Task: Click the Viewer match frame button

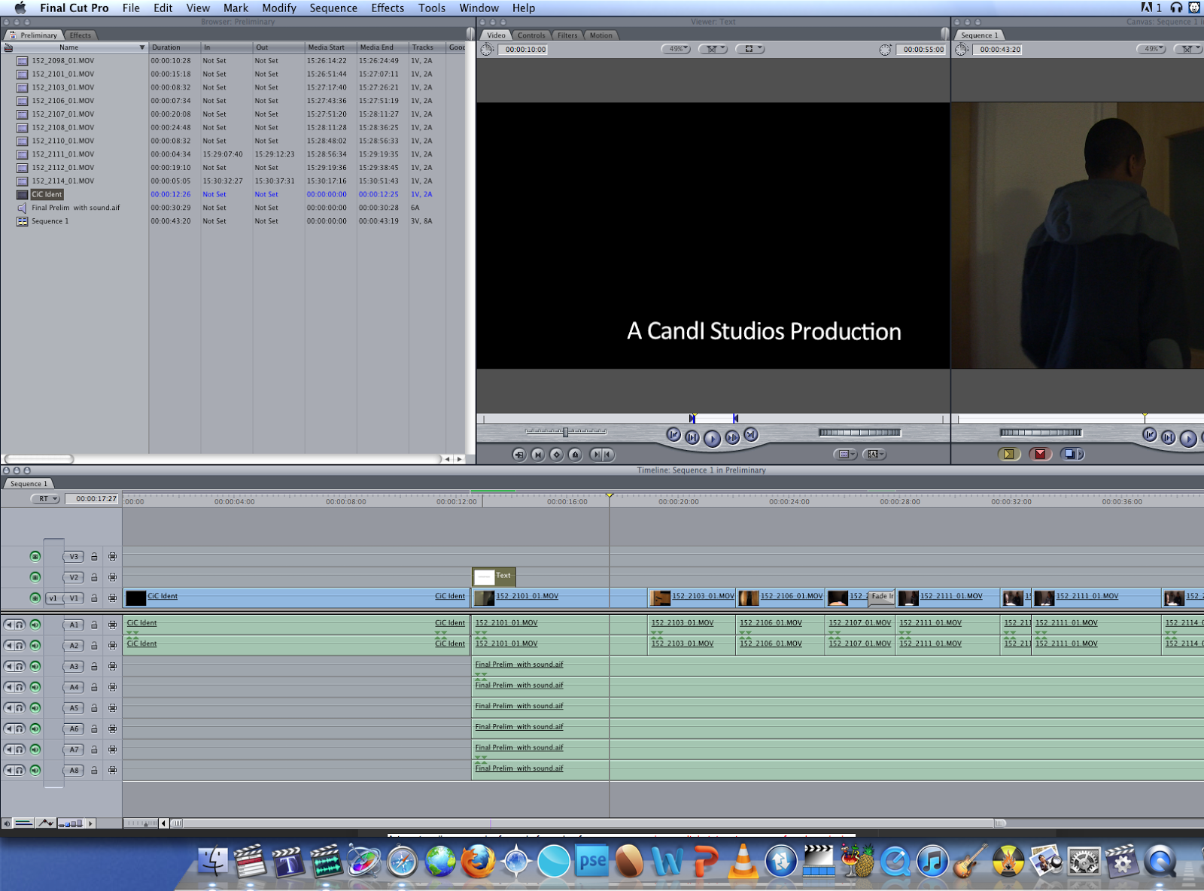Action: click(x=519, y=455)
